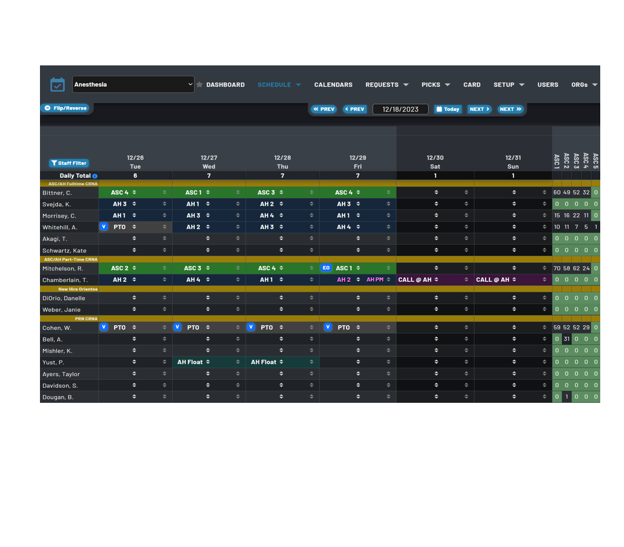Click the favorite star icon beside Dashboard

200,85
